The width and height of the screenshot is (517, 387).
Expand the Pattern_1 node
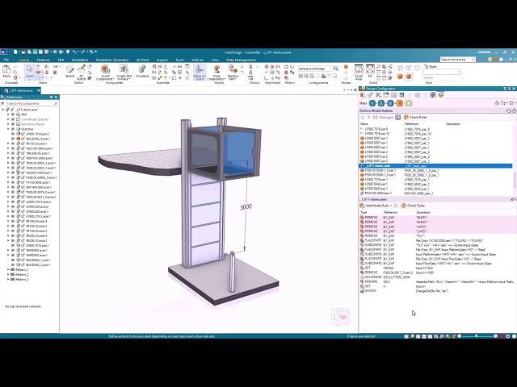[8, 269]
